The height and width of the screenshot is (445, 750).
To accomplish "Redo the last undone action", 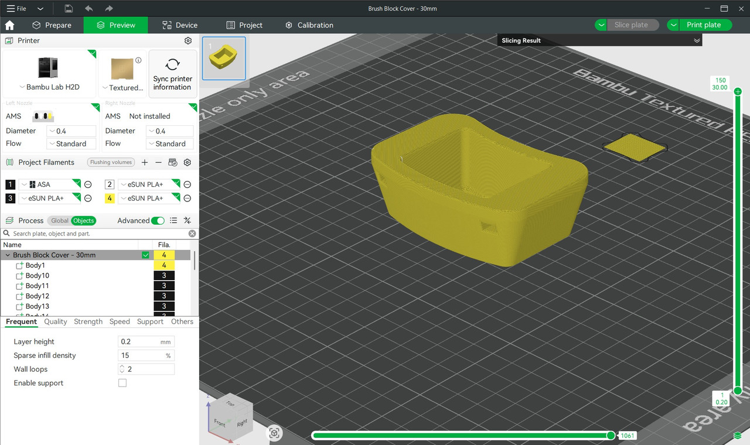I will tap(108, 9).
